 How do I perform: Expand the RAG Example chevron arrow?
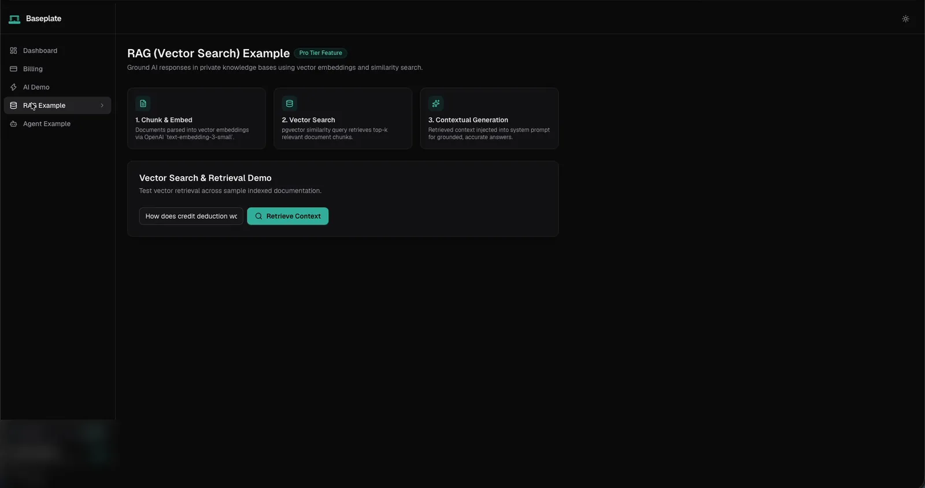[102, 106]
